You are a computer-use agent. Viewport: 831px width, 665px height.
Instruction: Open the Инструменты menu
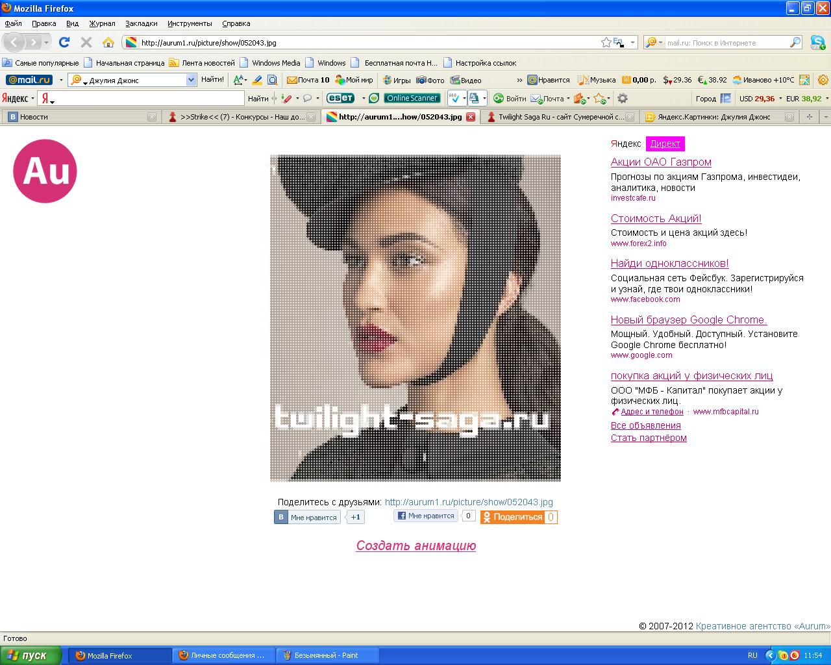(x=190, y=23)
